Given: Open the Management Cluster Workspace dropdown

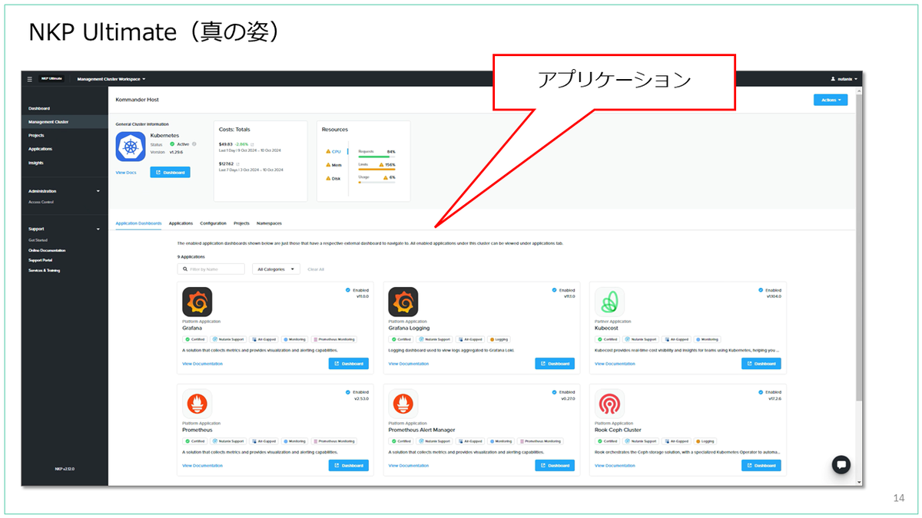Looking at the screenshot, I should click(111, 79).
